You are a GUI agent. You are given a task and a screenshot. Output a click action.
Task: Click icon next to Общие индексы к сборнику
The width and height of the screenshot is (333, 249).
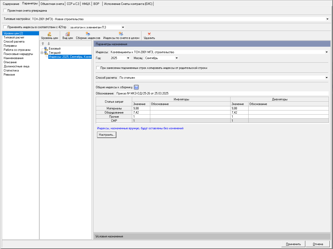pos(136,87)
